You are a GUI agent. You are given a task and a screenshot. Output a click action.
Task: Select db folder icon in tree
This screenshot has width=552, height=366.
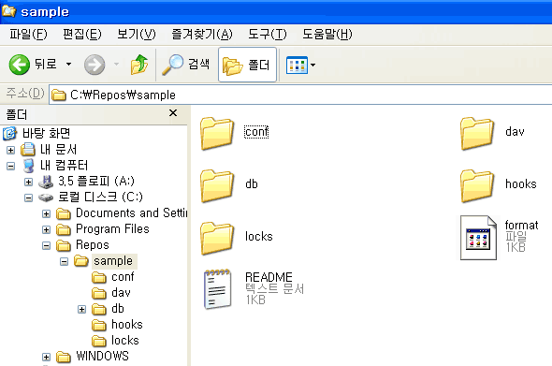[99, 309]
